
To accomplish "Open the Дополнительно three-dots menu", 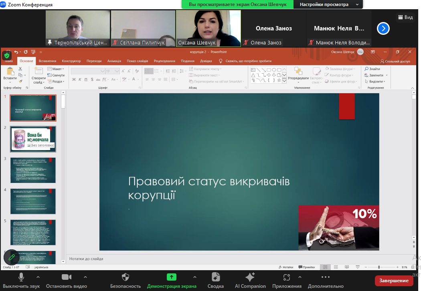I will [x=326, y=277].
